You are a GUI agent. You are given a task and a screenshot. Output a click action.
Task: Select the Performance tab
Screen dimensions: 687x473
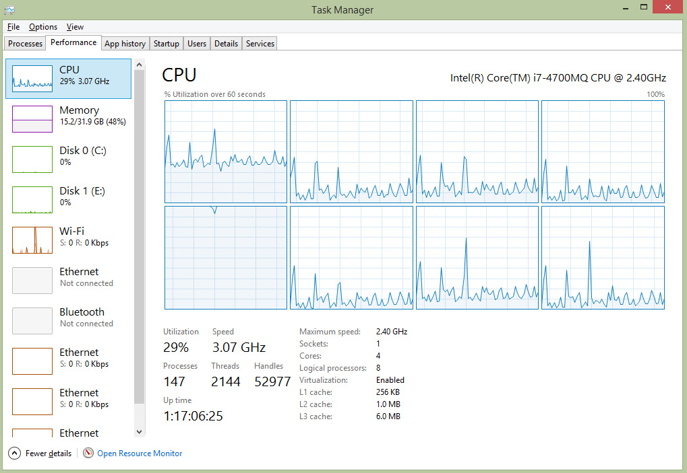click(73, 42)
